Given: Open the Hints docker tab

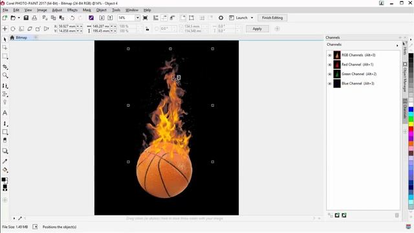Looking at the screenshot, I should coord(404,49).
